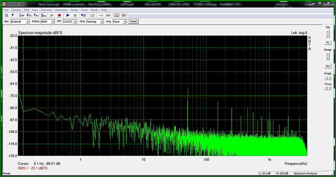Click the red stop recording button
The height and width of the screenshot is (177, 336).
pyautogui.click(x=59, y=15)
